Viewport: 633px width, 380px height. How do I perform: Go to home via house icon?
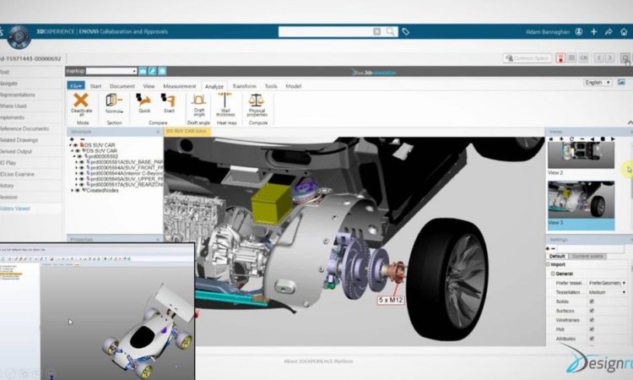point(624,31)
